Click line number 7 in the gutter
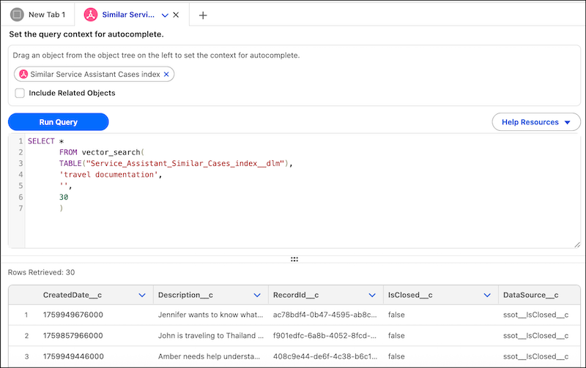This screenshot has height=368, width=586. coord(21,209)
